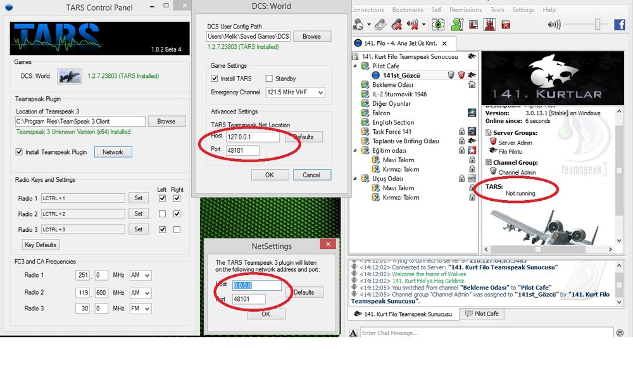Open the Tools menu

click(x=497, y=10)
